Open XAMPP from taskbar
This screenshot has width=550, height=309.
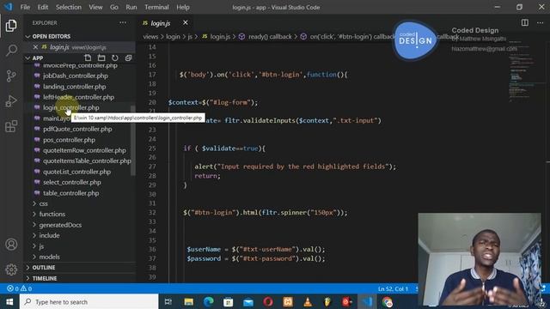[x=288, y=301]
